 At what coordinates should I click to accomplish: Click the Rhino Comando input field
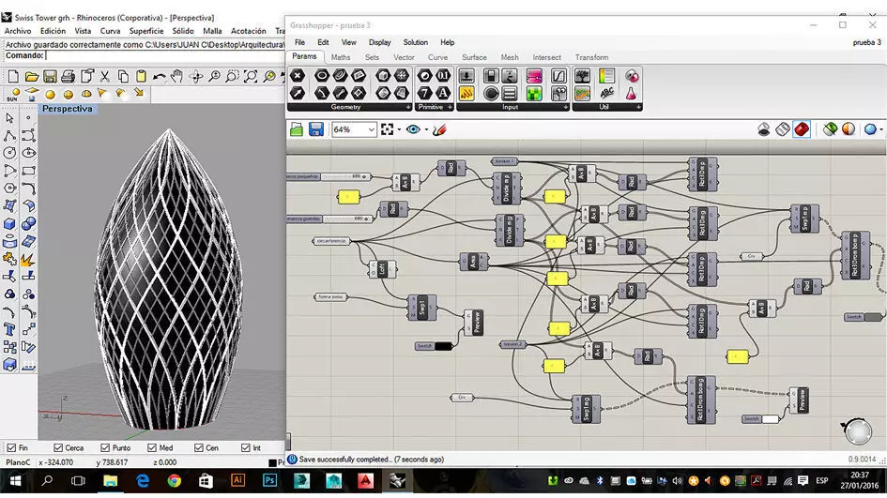[165, 55]
